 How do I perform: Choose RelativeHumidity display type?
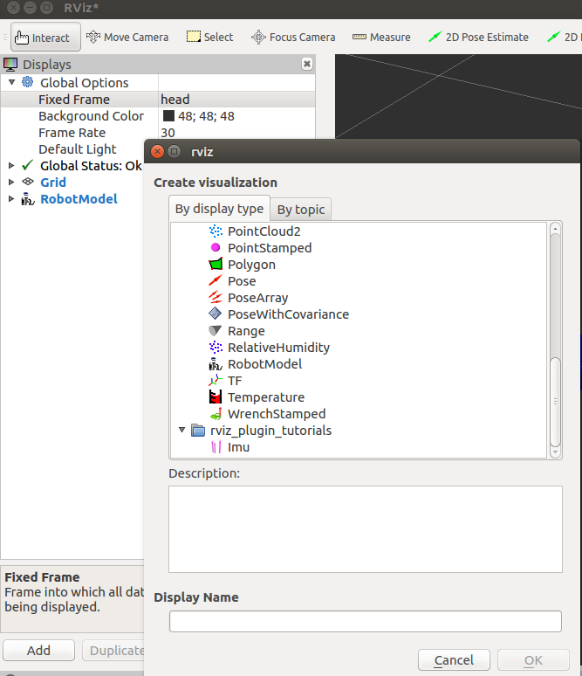pyautogui.click(x=278, y=348)
